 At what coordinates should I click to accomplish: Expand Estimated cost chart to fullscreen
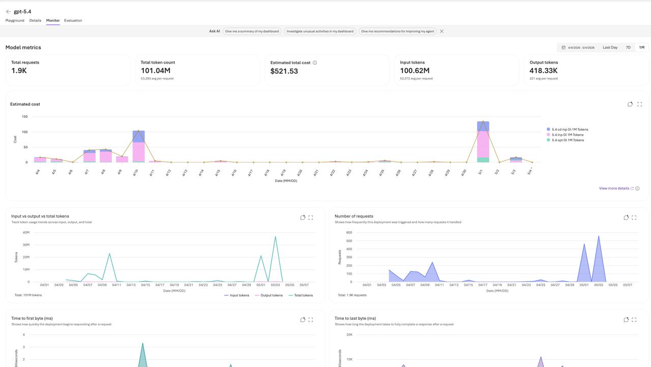pos(640,104)
